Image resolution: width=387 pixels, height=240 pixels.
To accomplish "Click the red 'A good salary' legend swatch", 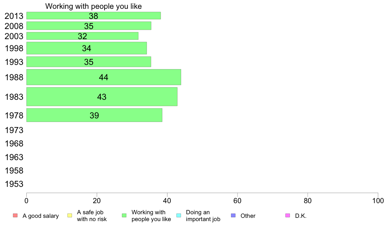I will 15,216.
